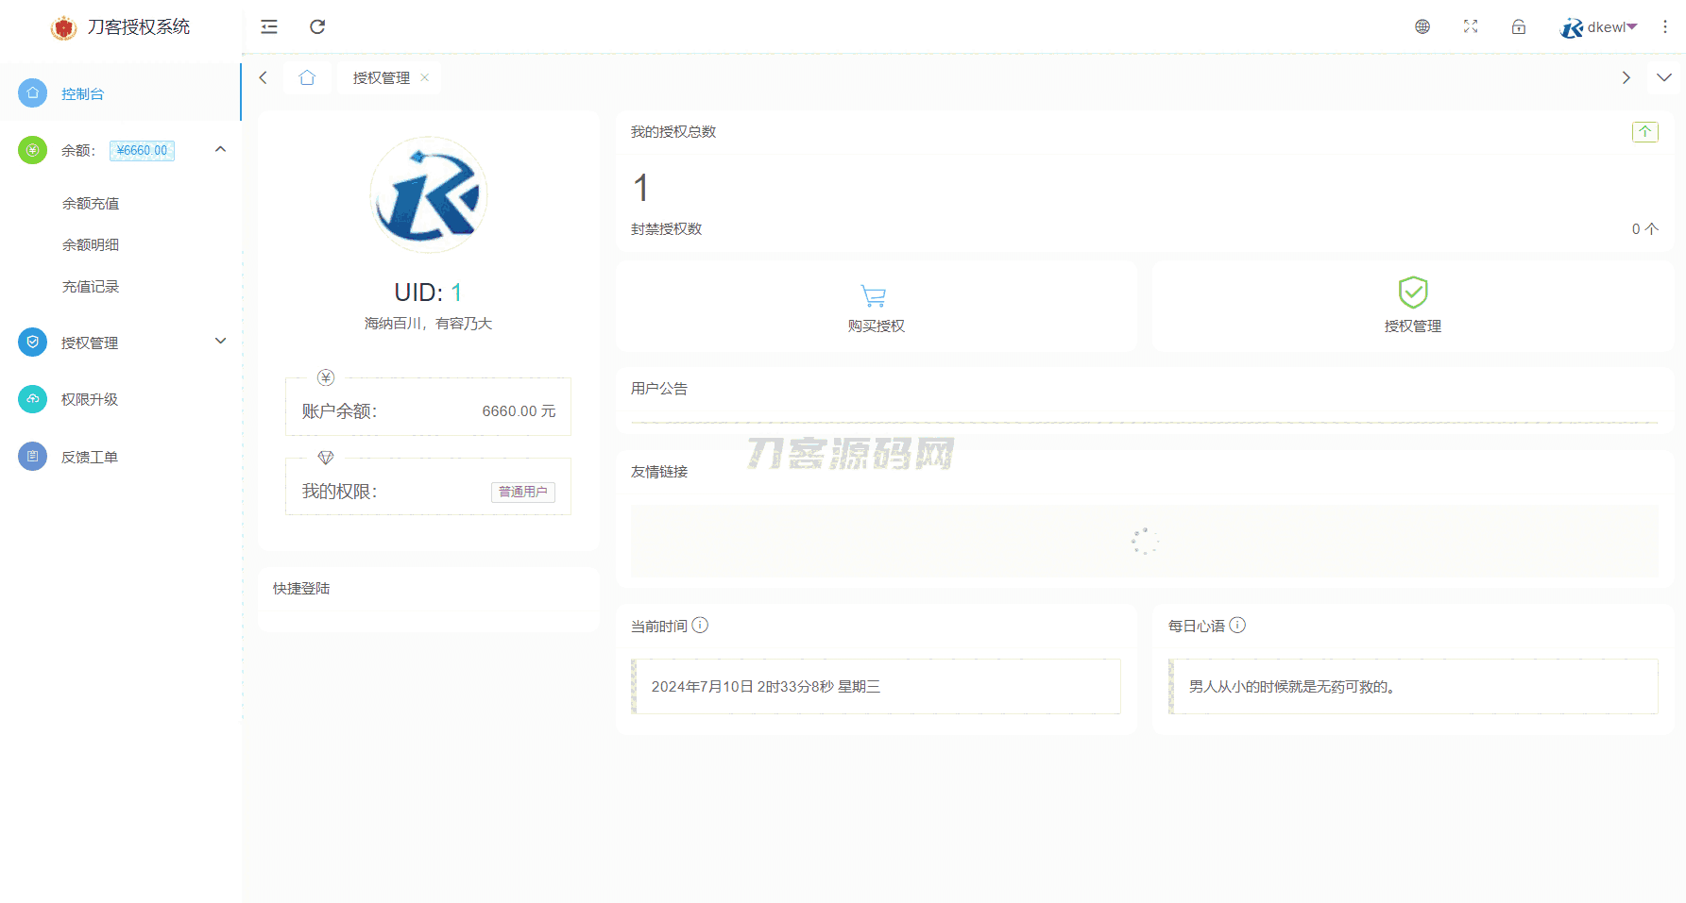This screenshot has height=903, width=1686.
Task: Close the 授权管理 tab
Action: pos(425,78)
